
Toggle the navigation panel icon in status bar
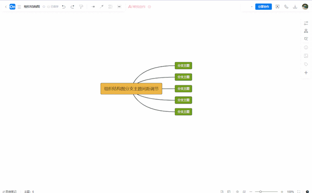coord(229,191)
